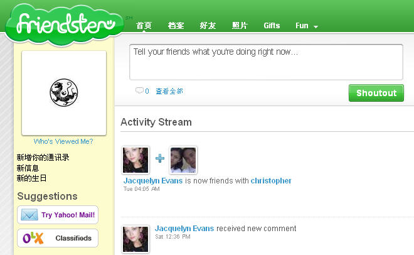Click the blue plus icon between photos
414x255 pixels.
(160, 158)
